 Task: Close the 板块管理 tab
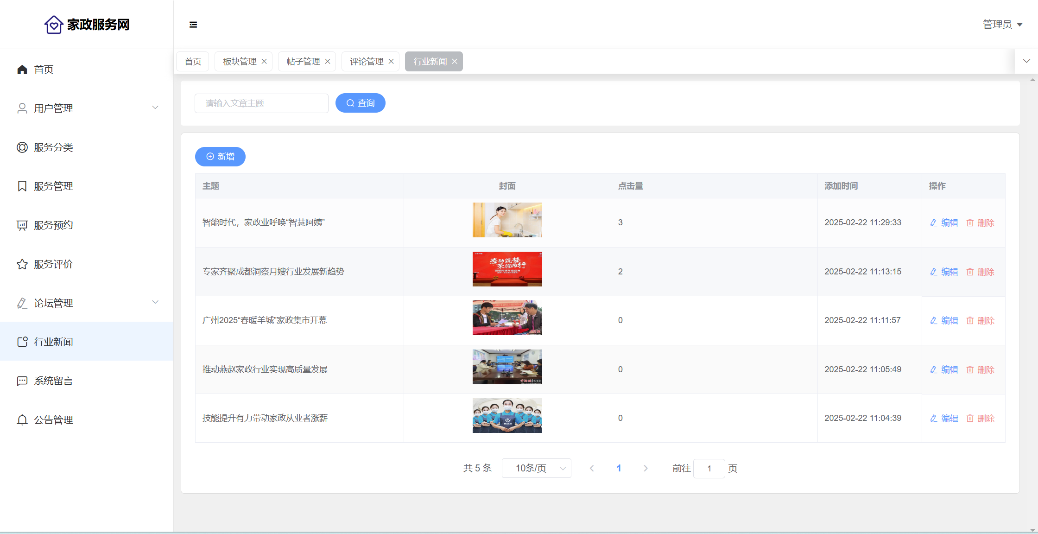264,62
